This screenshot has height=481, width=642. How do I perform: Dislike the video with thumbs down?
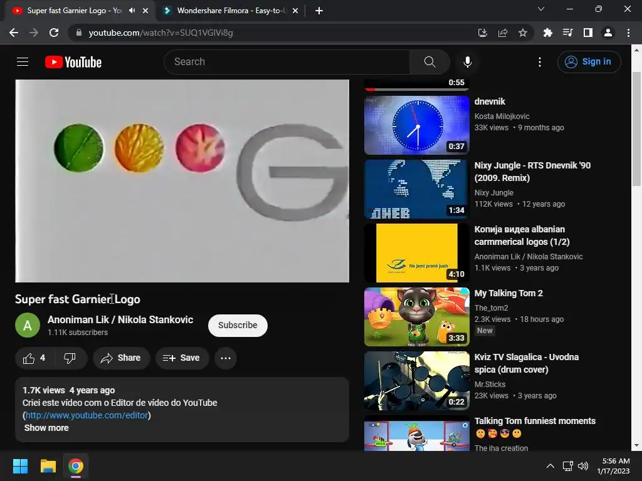click(70, 358)
